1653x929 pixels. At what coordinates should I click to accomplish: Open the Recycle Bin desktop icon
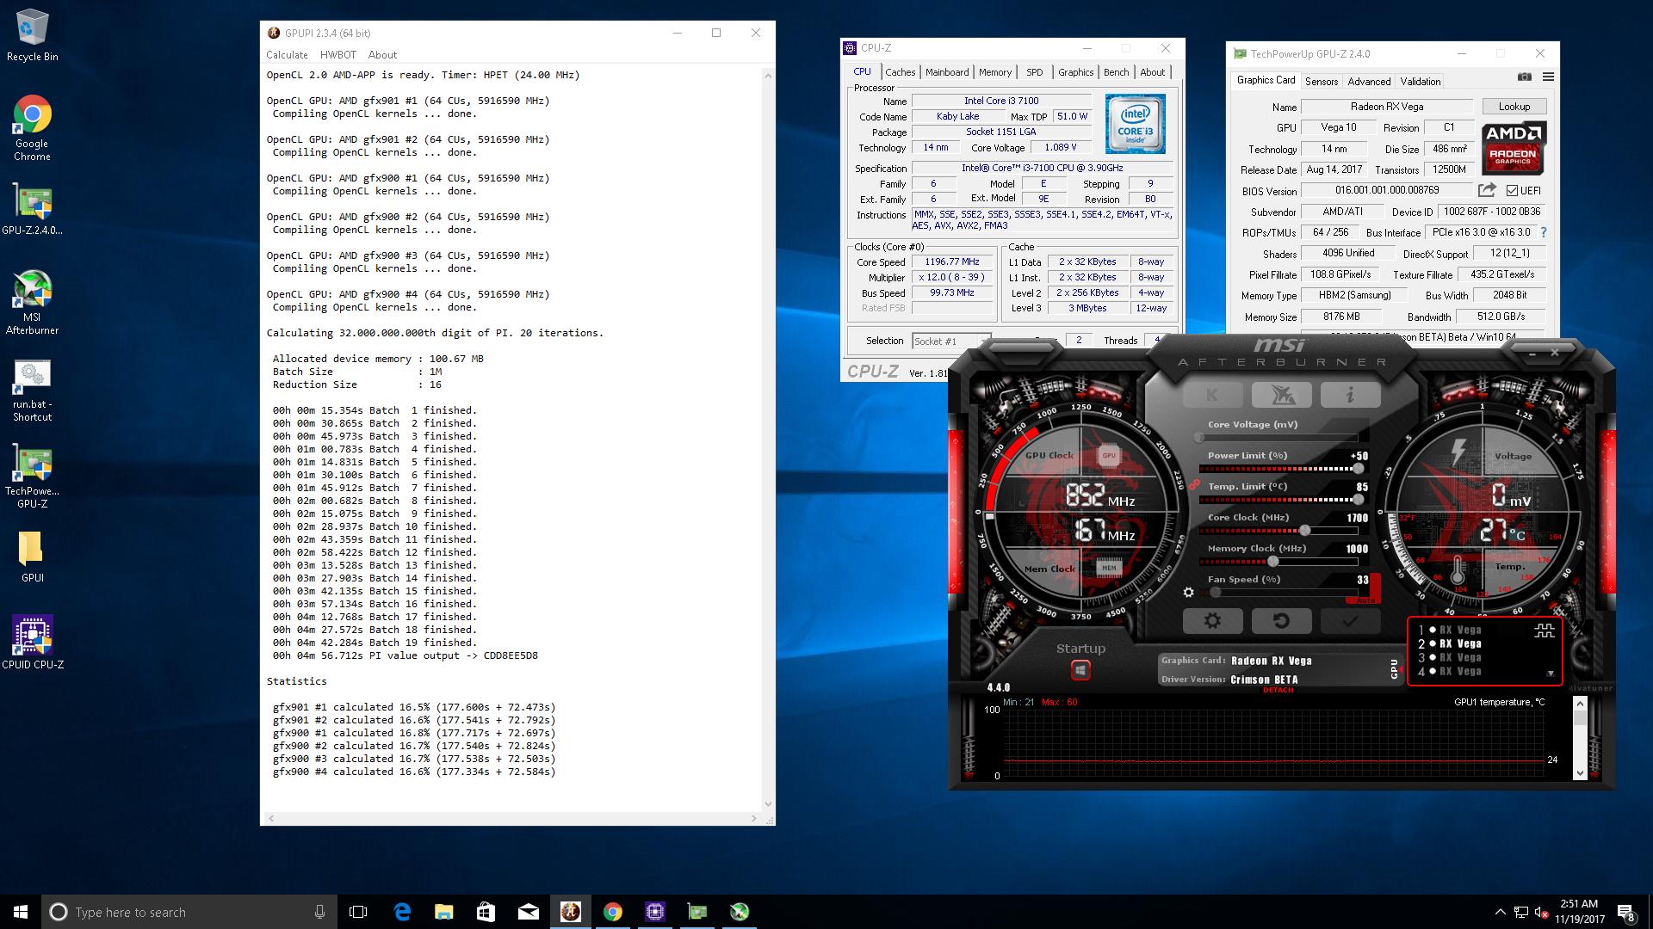coord(33,35)
